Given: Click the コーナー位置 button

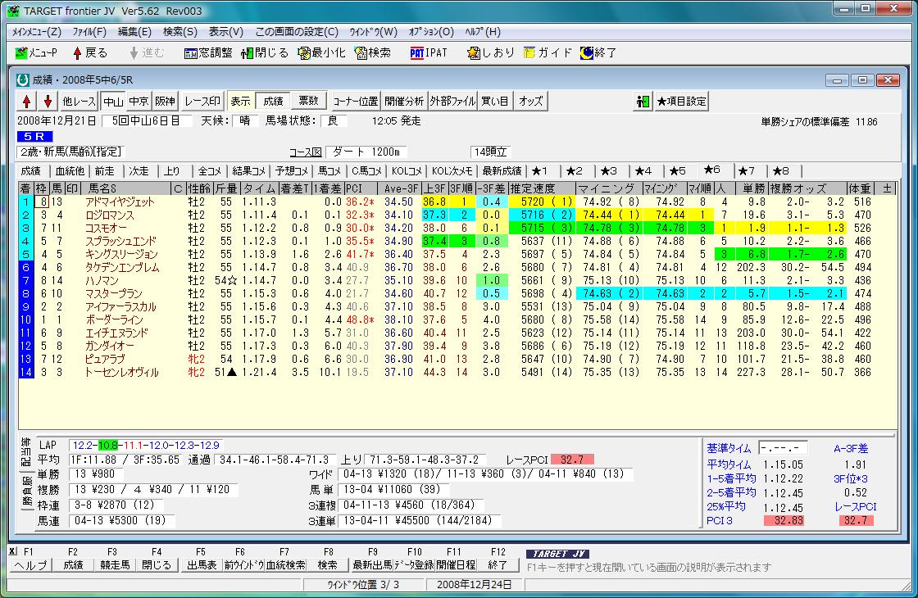Looking at the screenshot, I should pyautogui.click(x=355, y=102).
